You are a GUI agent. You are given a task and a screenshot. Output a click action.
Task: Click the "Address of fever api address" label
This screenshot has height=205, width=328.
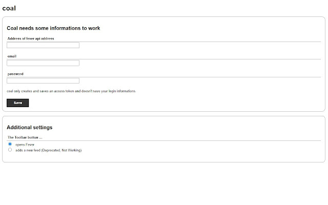(31, 38)
